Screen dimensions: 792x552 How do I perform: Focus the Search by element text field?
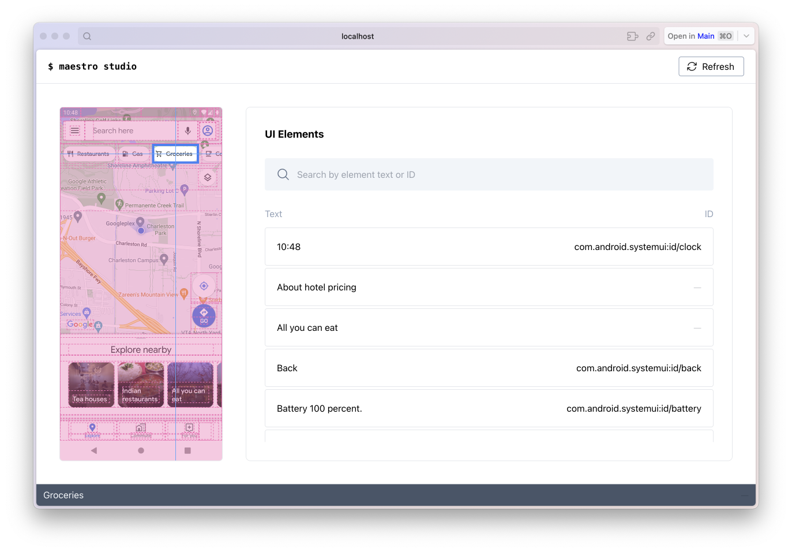pos(489,174)
